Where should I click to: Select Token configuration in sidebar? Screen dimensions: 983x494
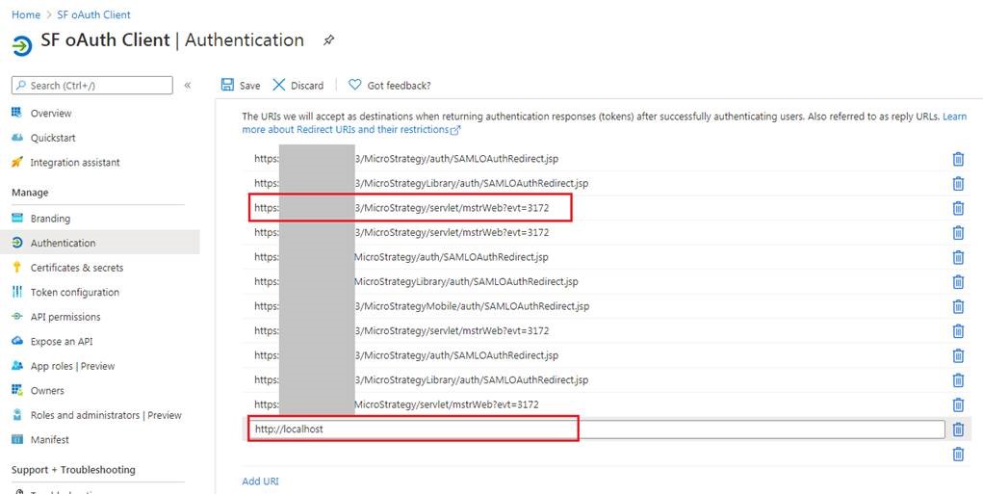coord(74,293)
